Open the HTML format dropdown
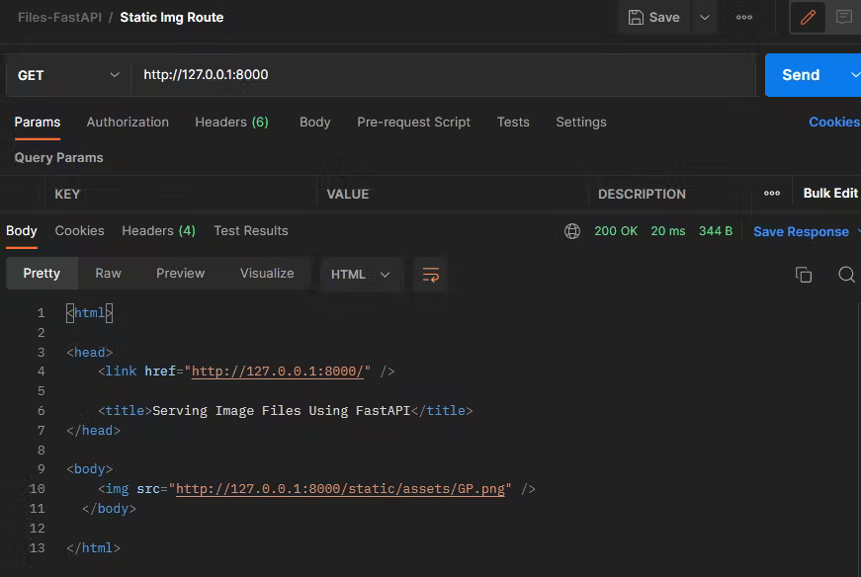 pyautogui.click(x=360, y=274)
